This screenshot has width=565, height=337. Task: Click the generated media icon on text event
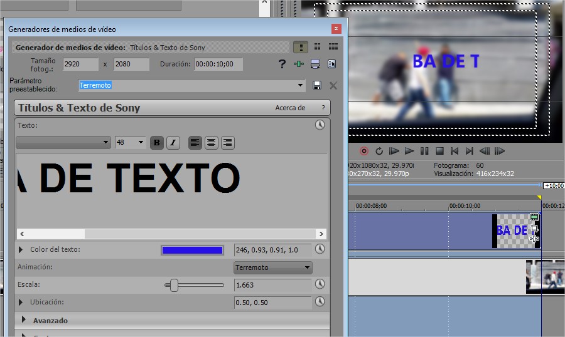[x=534, y=217]
